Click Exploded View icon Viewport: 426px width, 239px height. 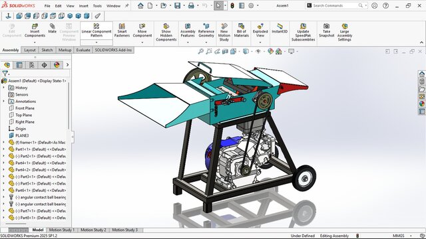tap(260, 27)
